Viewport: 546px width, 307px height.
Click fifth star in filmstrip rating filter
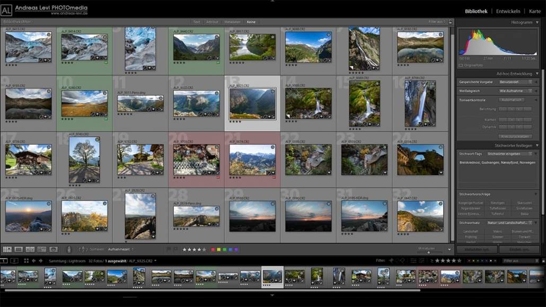(x=459, y=261)
